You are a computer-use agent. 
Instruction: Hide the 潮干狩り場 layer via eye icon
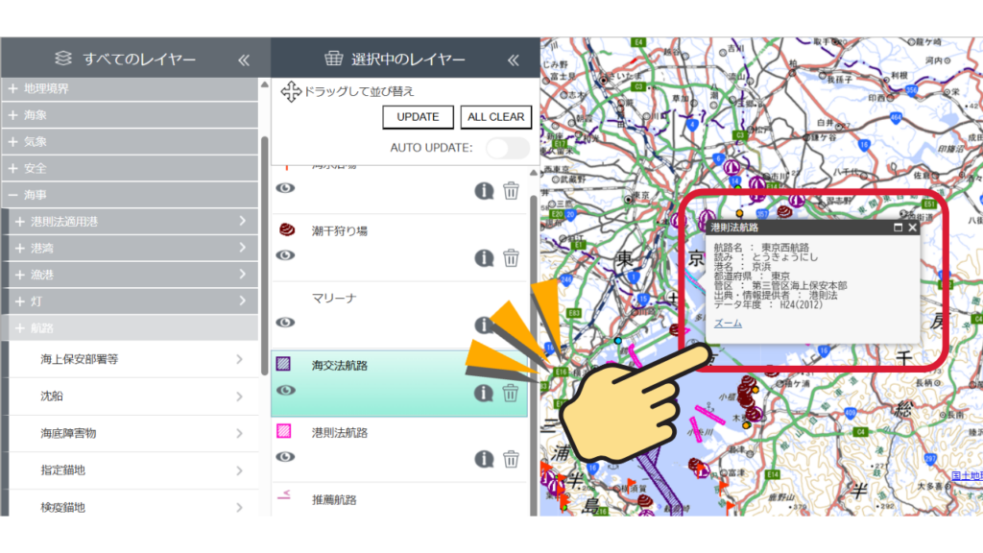pos(285,255)
